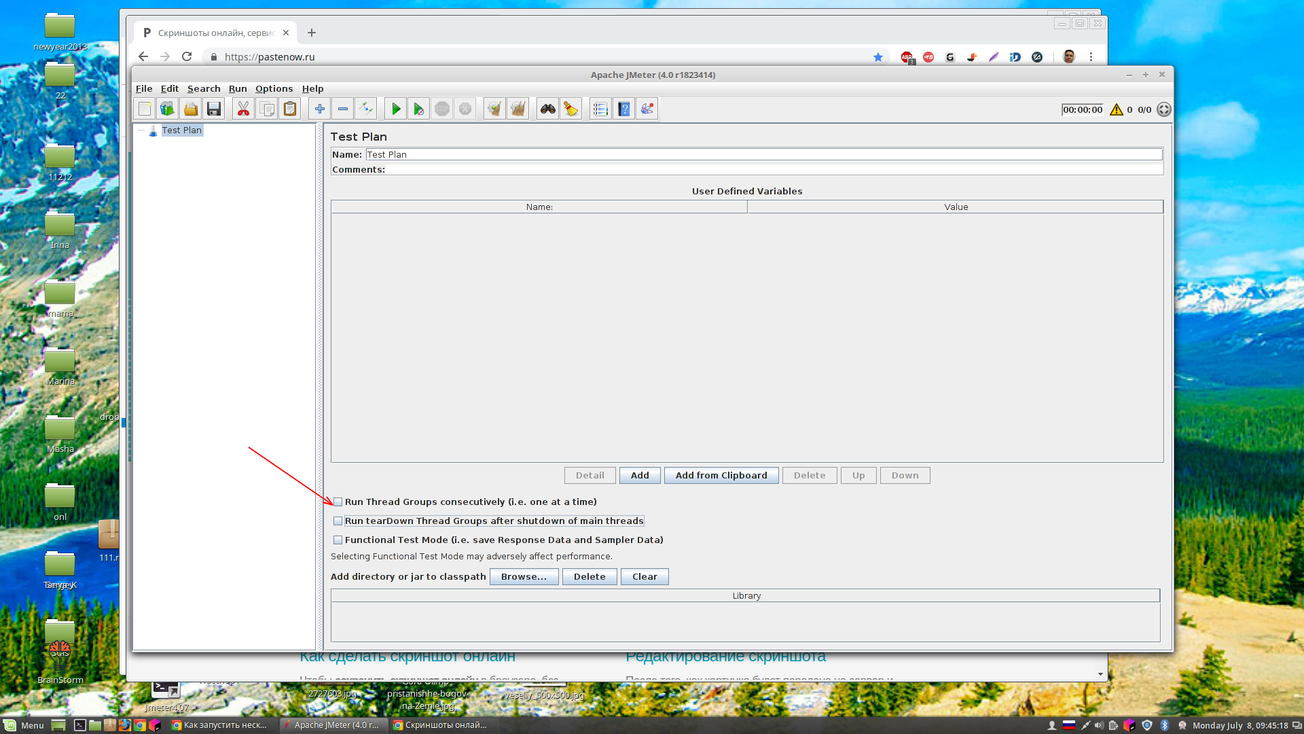The height and width of the screenshot is (734, 1304).
Task: Click the browser address bar URL
Action: tap(270, 57)
